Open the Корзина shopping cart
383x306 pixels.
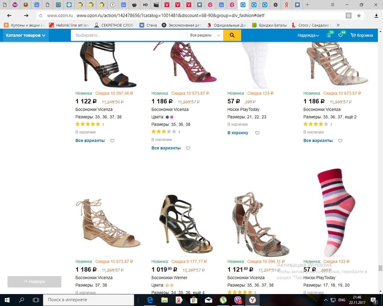point(362,35)
